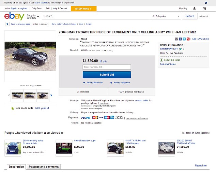216x173 pixels.
Task: Click the Submit bid button
Action: [107, 75]
